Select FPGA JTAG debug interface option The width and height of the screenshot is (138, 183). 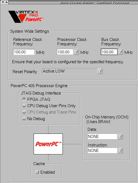(24, 99)
